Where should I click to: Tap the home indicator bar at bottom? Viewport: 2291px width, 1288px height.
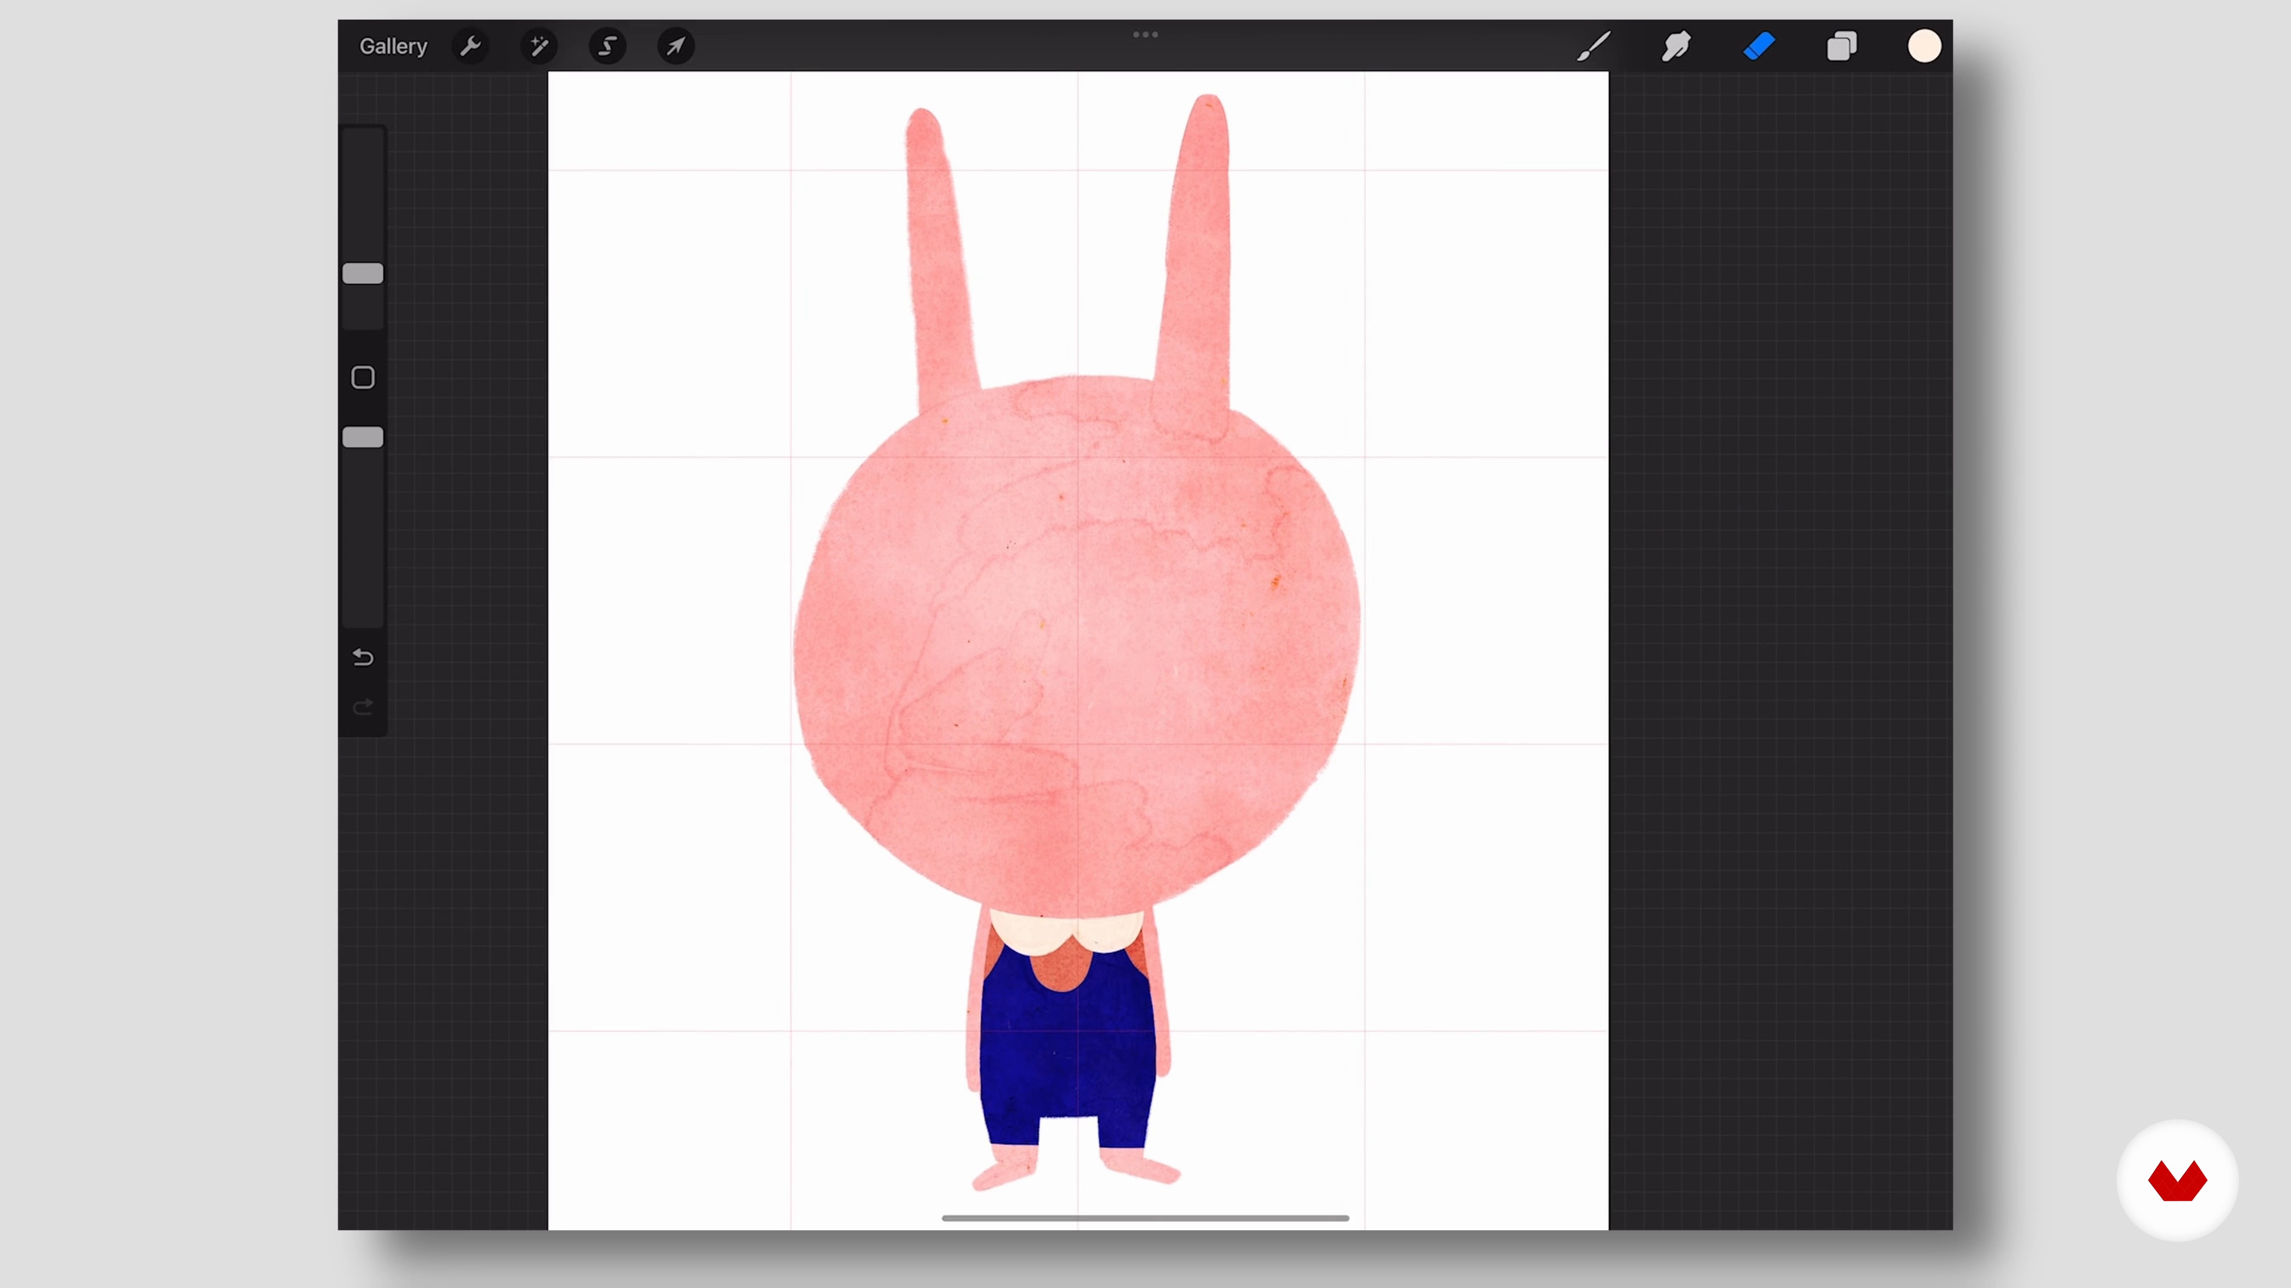(1145, 1218)
